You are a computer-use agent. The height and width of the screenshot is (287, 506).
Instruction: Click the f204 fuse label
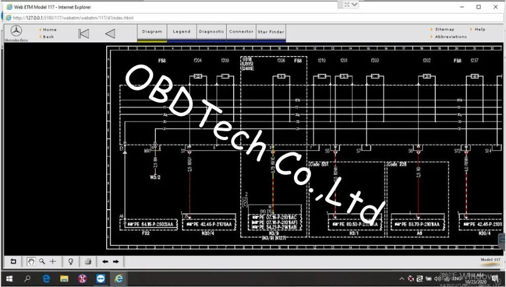point(198,61)
